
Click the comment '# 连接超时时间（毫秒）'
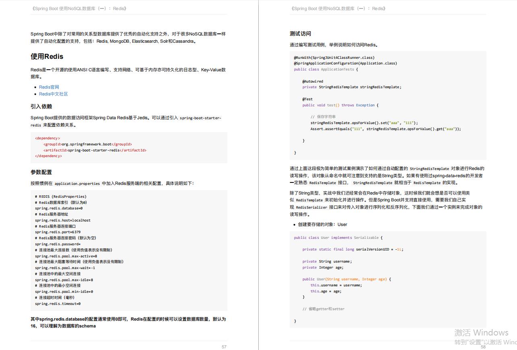point(55,298)
